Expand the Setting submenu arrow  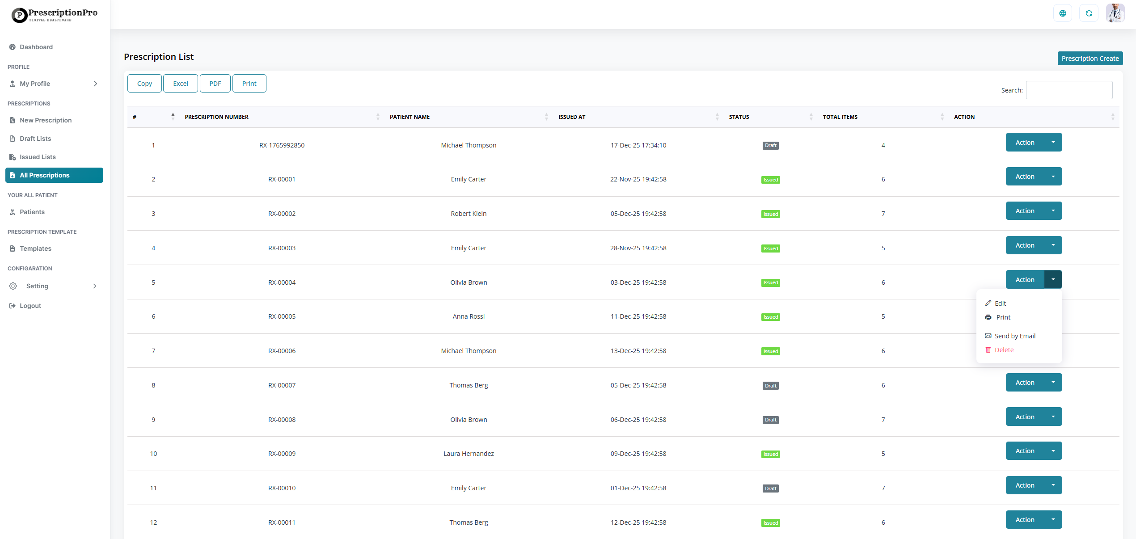coord(95,286)
